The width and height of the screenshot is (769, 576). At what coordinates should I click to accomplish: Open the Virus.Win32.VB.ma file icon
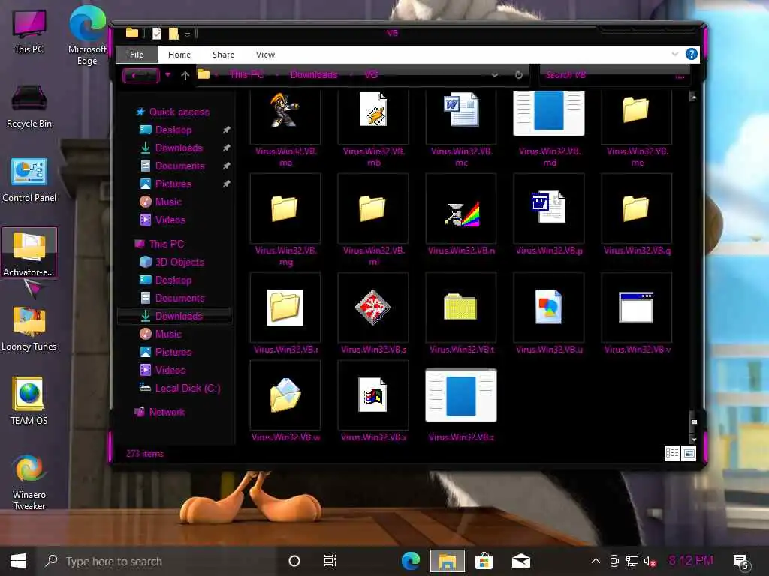[285, 111]
